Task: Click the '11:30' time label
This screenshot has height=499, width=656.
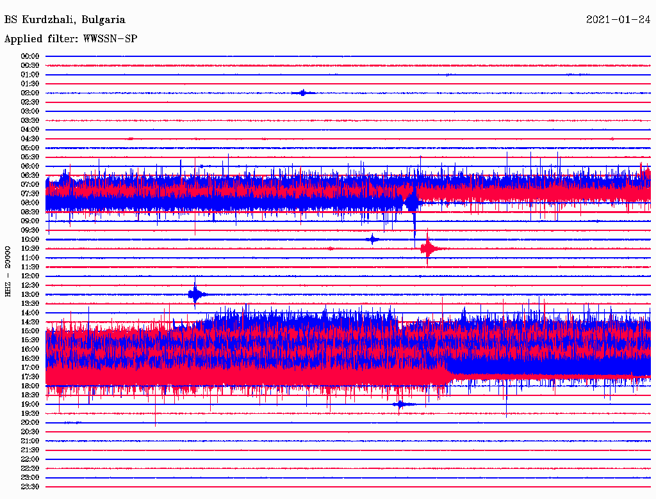Action: coord(30,267)
